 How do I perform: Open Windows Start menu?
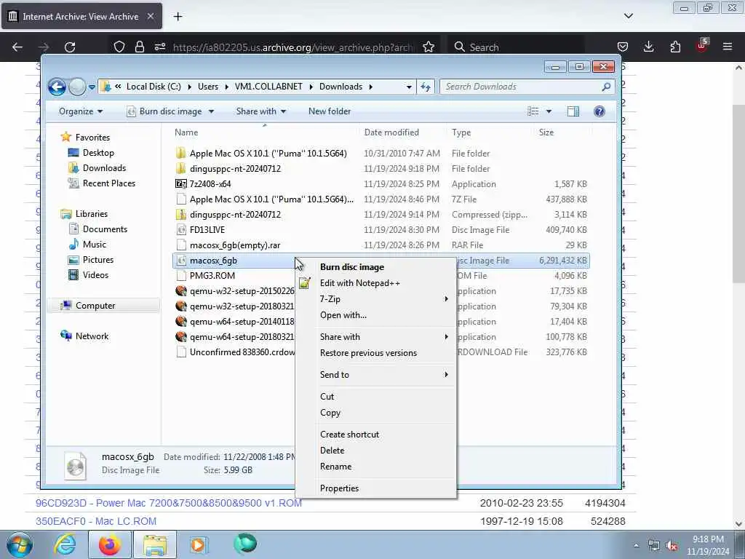tap(19, 544)
